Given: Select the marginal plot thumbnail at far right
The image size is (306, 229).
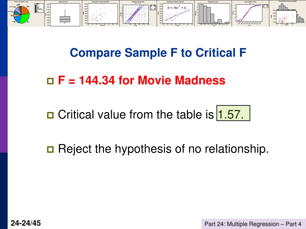Looking at the screenshot, I should [x=288, y=13].
